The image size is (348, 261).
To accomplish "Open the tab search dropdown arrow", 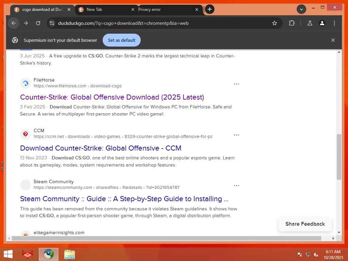I will point(301,9).
